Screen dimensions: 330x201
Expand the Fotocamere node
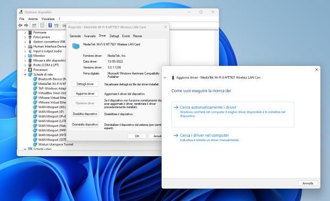pos(25,37)
